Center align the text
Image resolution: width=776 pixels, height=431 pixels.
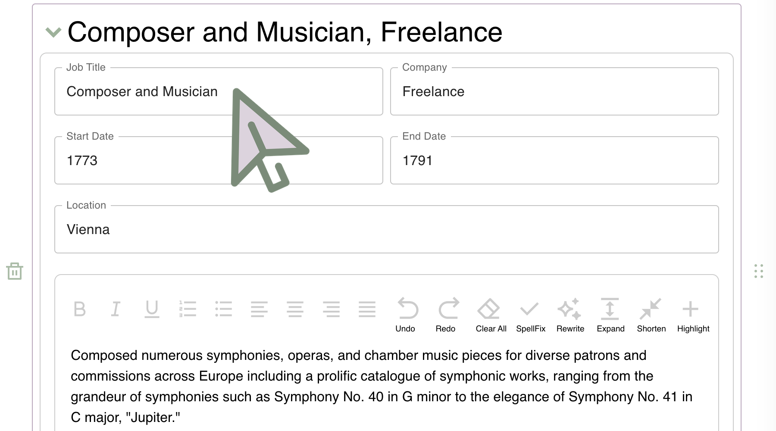pyautogui.click(x=295, y=309)
